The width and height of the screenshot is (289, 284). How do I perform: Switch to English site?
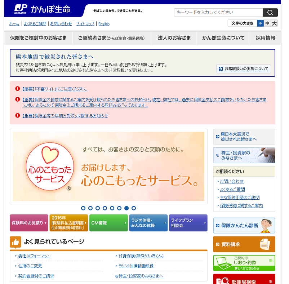tap(104, 24)
